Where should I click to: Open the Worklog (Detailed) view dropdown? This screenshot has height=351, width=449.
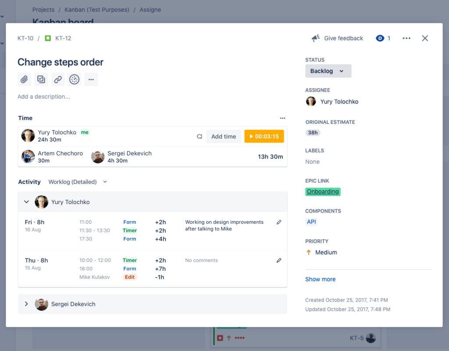tap(78, 182)
